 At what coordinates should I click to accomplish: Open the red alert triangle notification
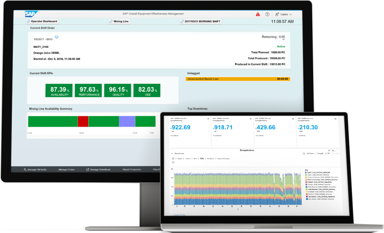click(x=258, y=15)
